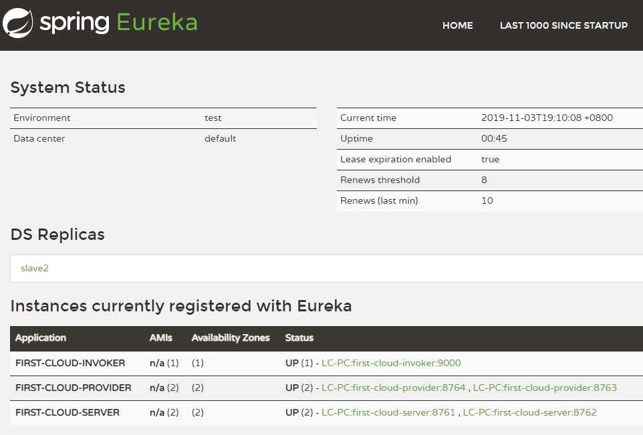Click n/a (1) AMIs cell for FIRST-CLOUD-INVOKER

pyautogui.click(x=164, y=363)
